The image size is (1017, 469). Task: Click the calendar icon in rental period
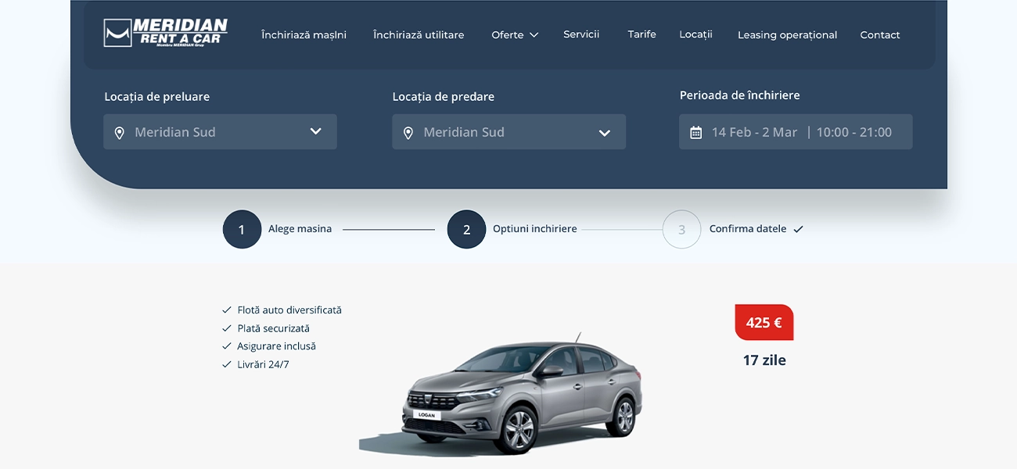[x=695, y=133]
